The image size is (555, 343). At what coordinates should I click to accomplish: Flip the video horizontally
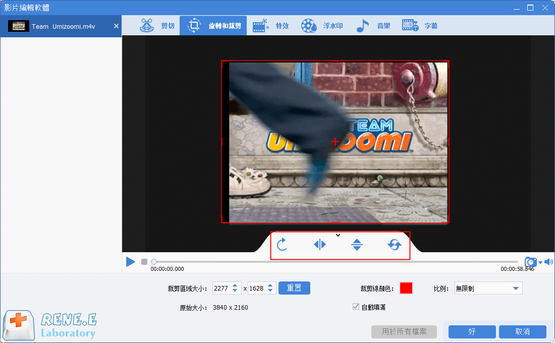pyautogui.click(x=319, y=244)
